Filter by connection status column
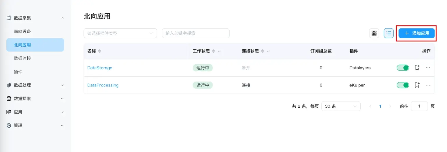 click(x=268, y=51)
